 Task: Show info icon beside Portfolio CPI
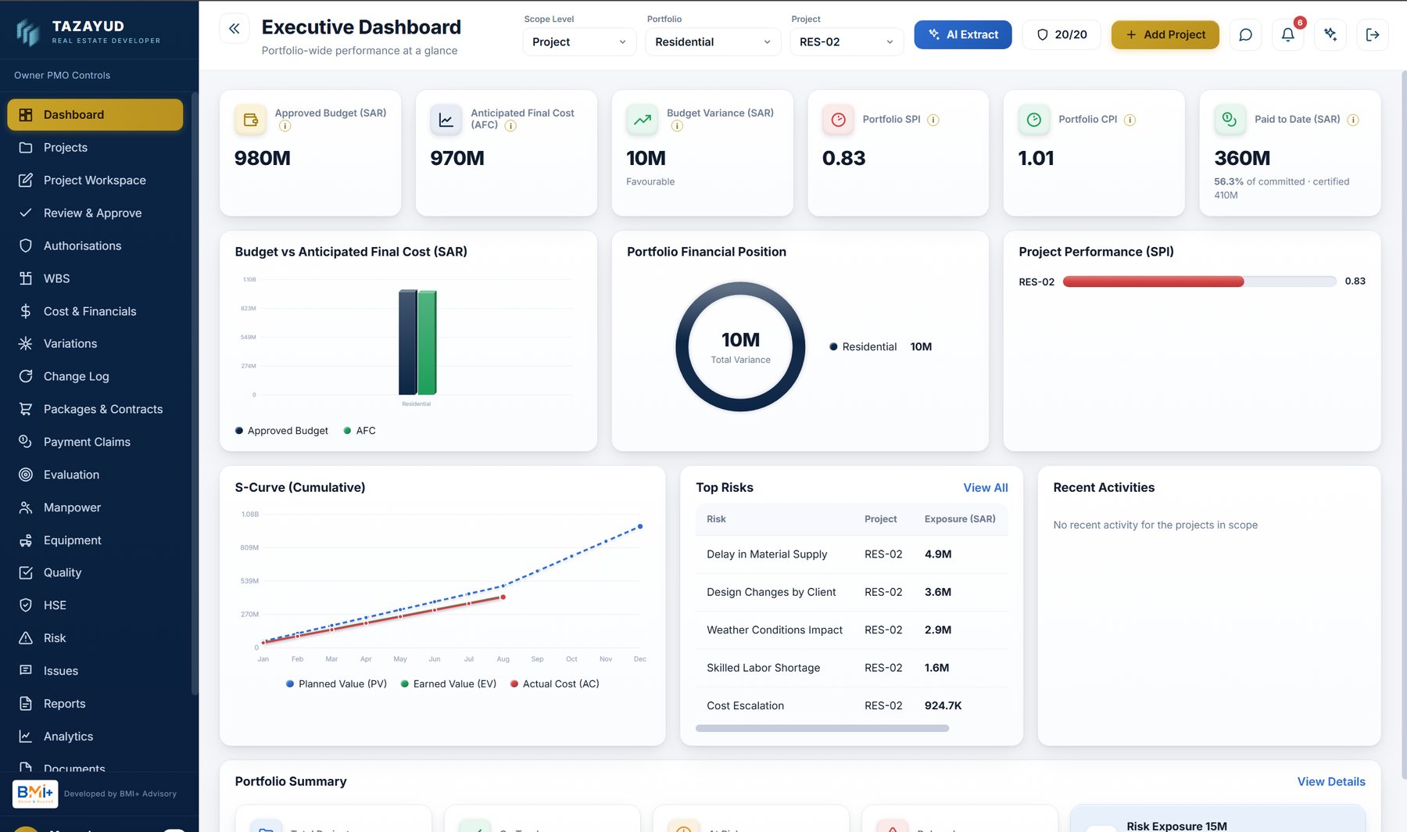pos(1130,120)
